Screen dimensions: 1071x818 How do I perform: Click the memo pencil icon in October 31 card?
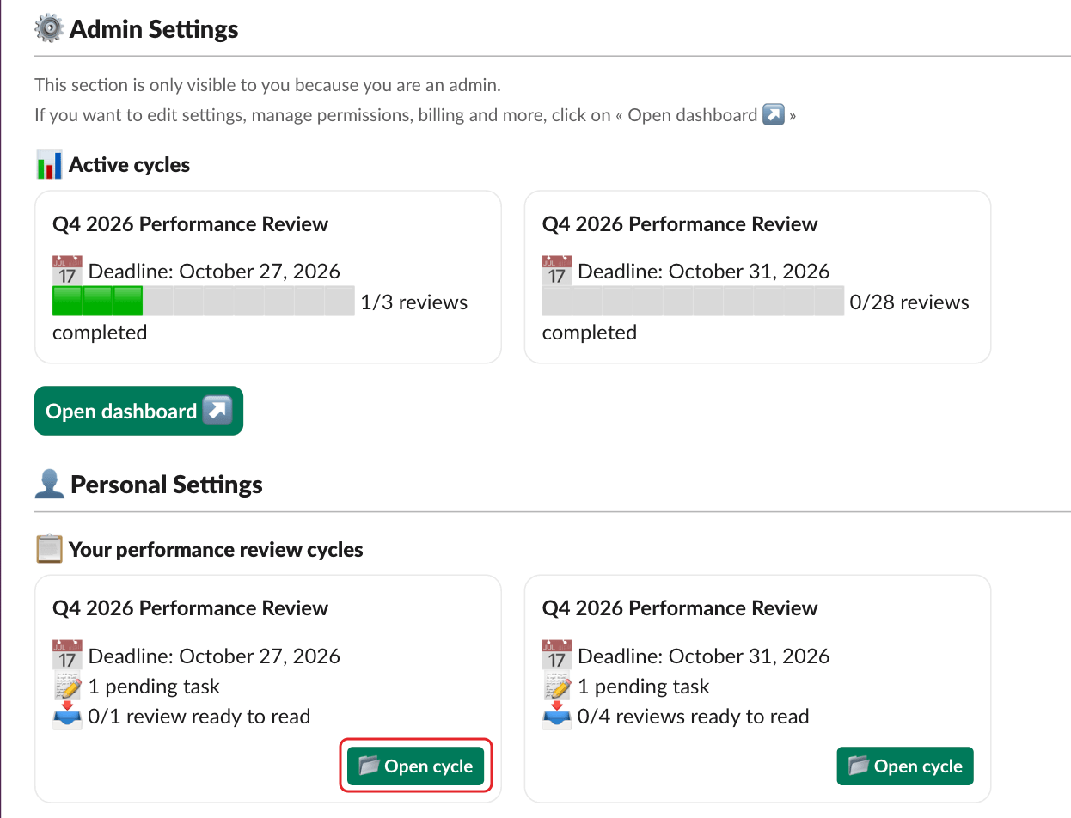click(x=557, y=687)
